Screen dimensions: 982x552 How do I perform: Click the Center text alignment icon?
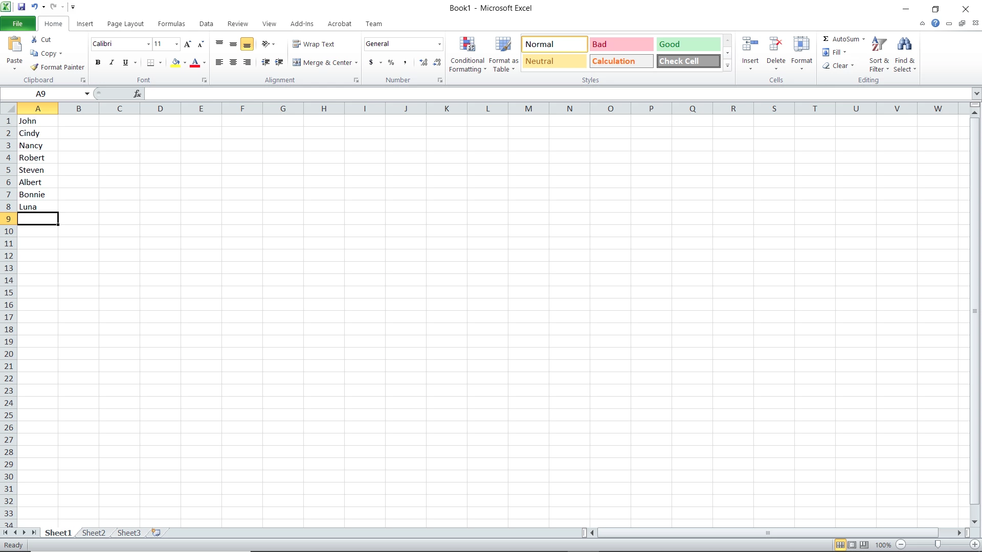(233, 62)
